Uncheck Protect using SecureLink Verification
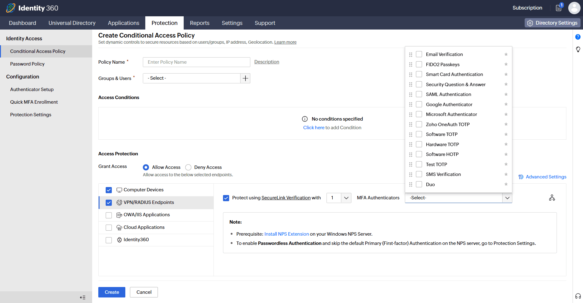The height and width of the screenshot is (303, 583). point(226,198)
